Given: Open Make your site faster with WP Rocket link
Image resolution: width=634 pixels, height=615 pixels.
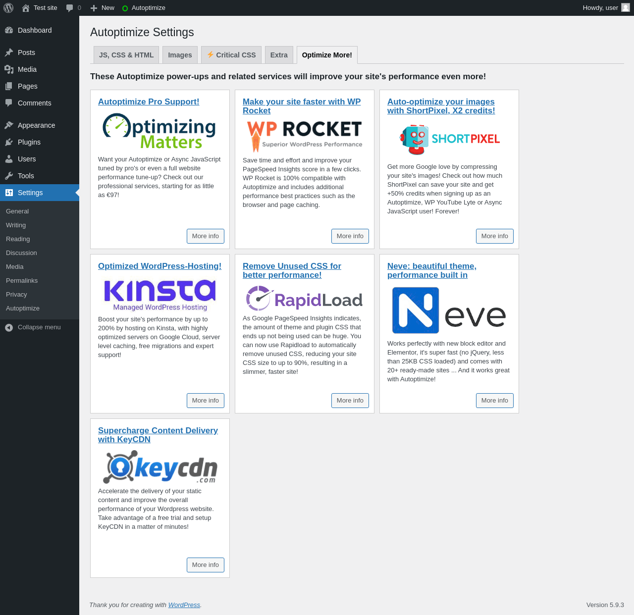Looking at the screenshot, I should [302, 106].
